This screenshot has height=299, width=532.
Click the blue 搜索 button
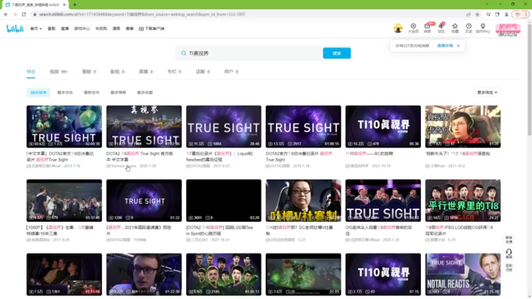tap(337, 53)
